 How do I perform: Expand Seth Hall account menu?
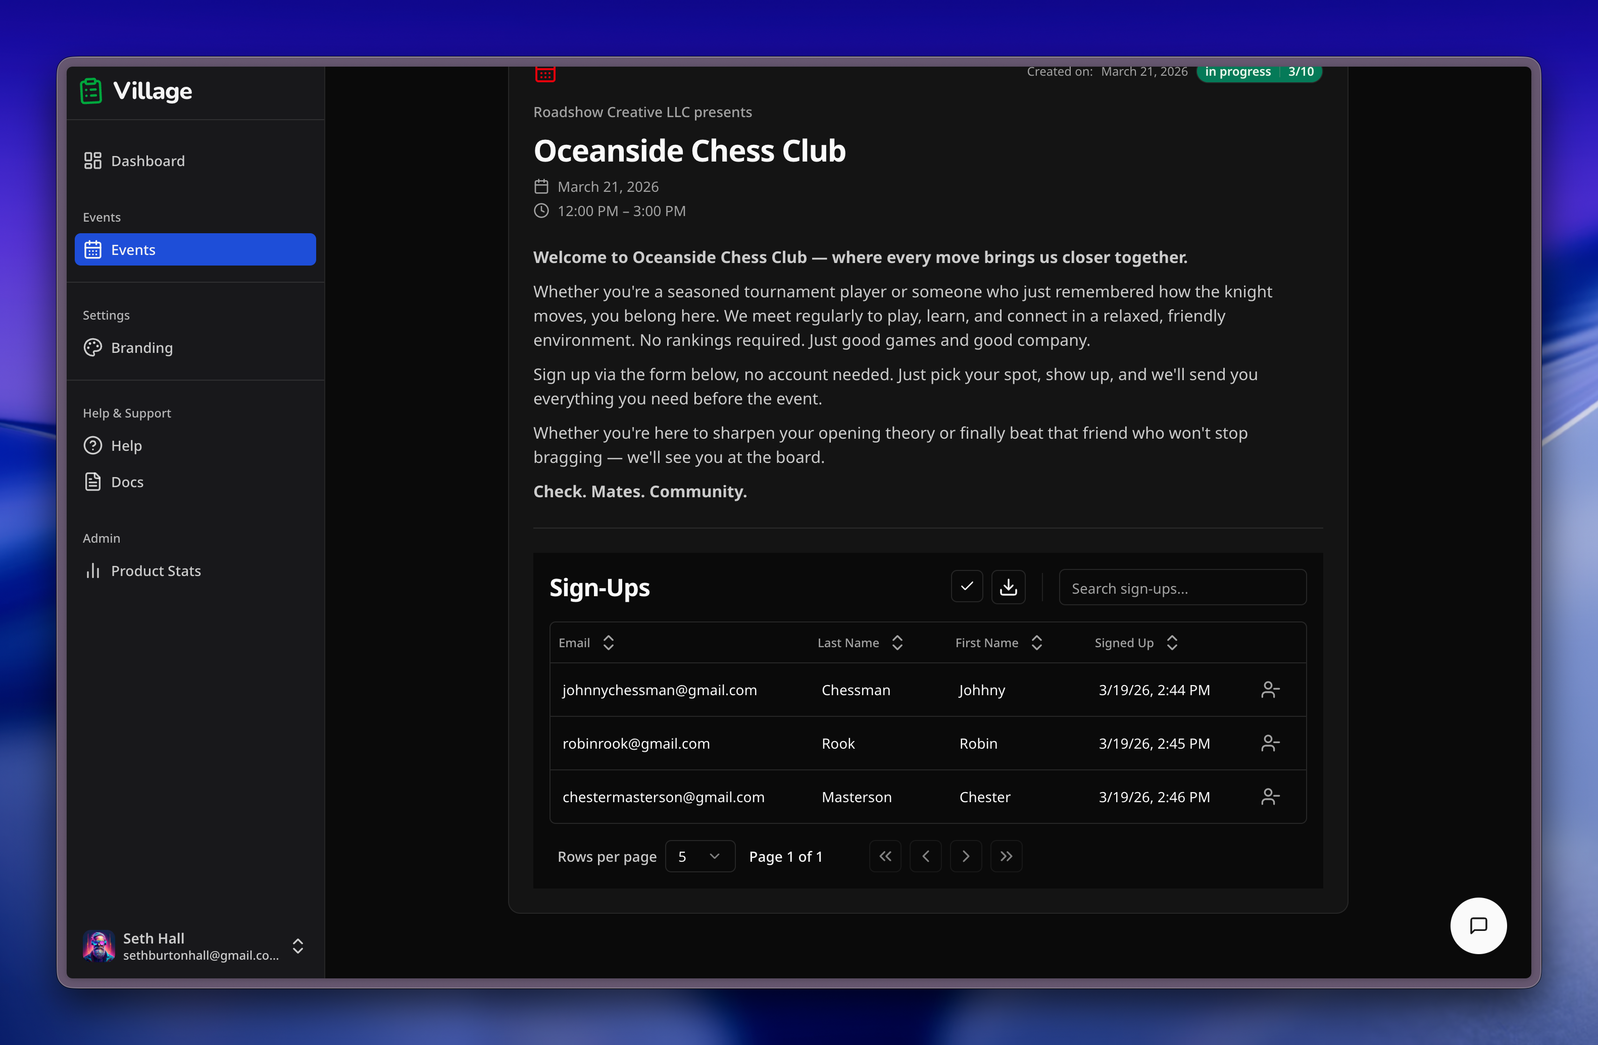point(297,946)
